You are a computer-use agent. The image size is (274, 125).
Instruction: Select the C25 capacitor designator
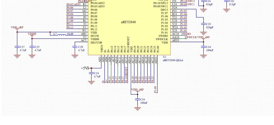pos(37,47)
